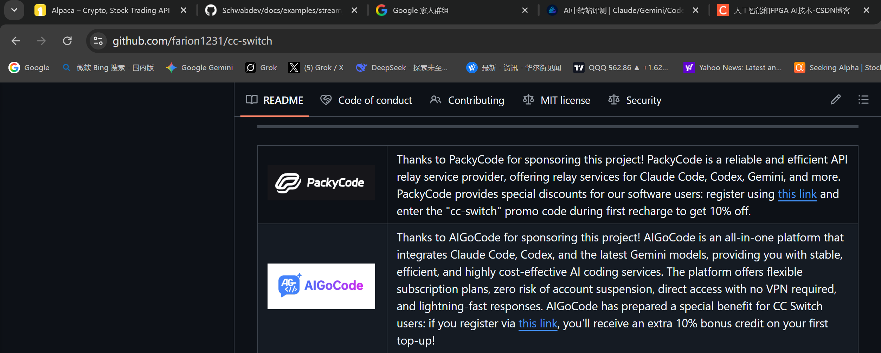
Task: Open the Contributing tab
Action: click(x=467, y=100)
